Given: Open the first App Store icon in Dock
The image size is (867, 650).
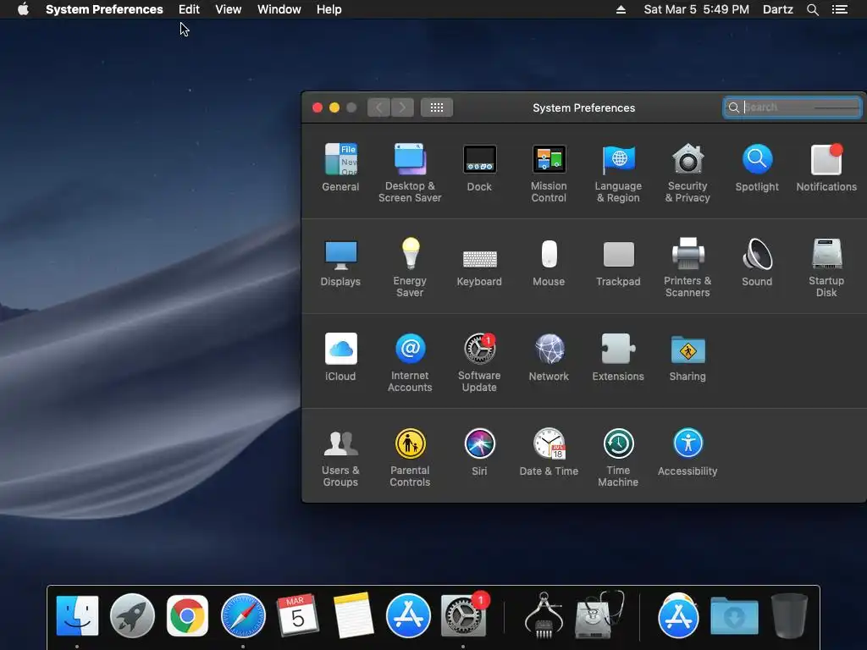Looking at the screenshot, I should tap(408, 616).
